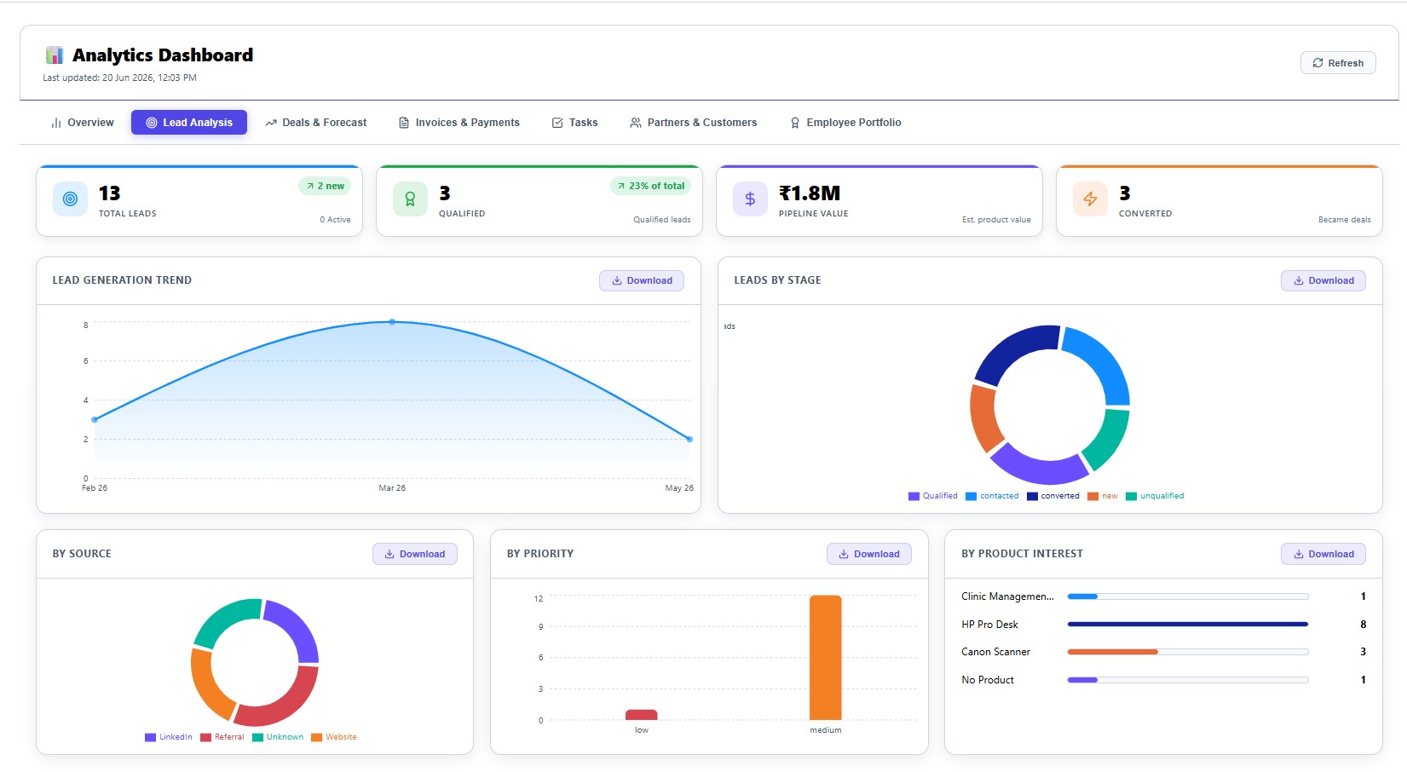The height and width of the screenshot is (772, 1407).
Task: Download the By Product Interest data
Action: click(1323, 554)
